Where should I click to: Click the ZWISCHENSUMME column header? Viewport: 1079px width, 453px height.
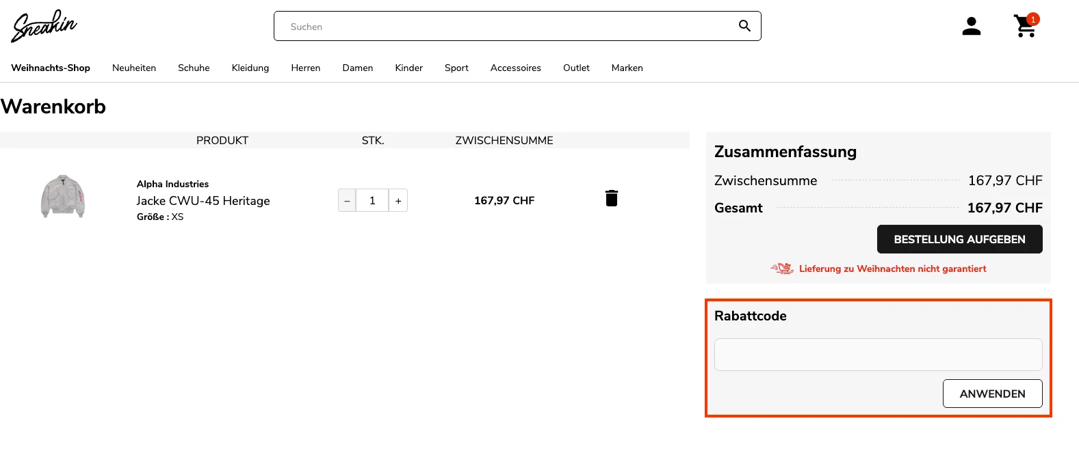(504, 140)
